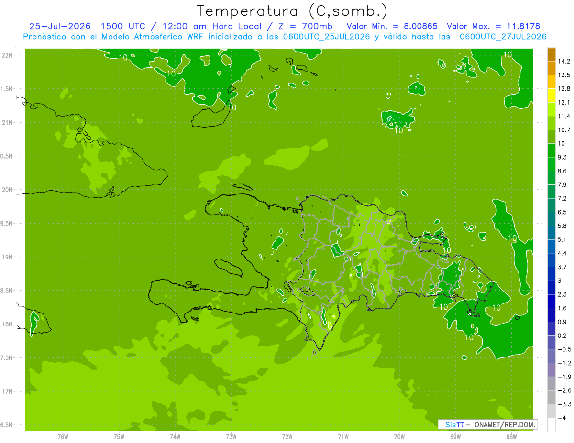The image size is (574, 443).
Task: Click the '20N' latitude label
Action: coord(8,190)
